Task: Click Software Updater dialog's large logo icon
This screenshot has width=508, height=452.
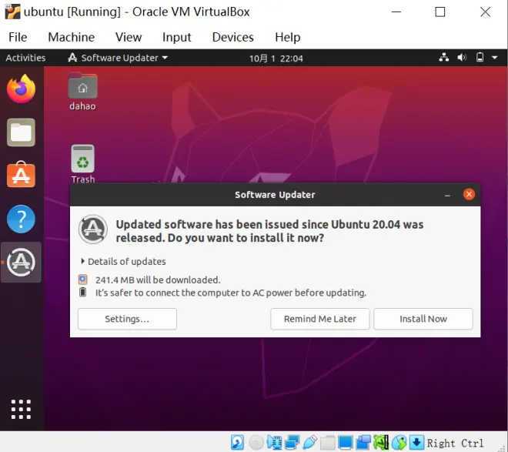Action: [93, 229]
